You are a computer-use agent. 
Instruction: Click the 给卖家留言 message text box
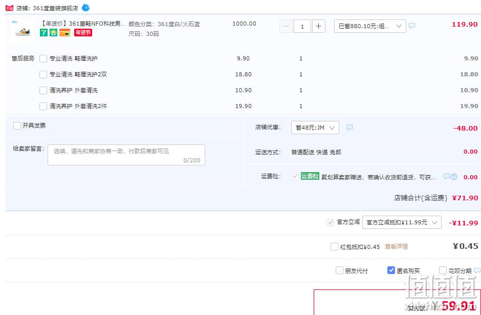pos(126,155)
